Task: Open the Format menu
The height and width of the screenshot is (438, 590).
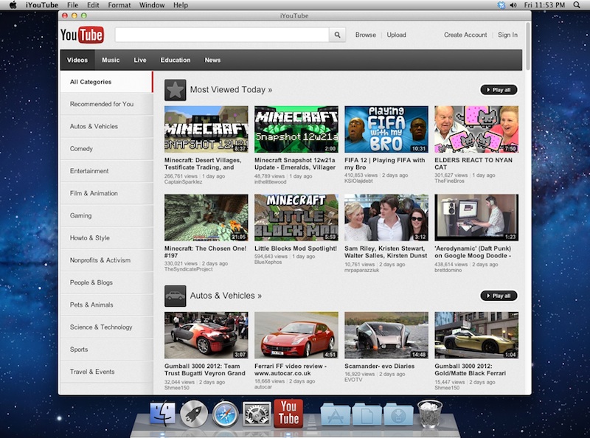Action: point(119,5)
